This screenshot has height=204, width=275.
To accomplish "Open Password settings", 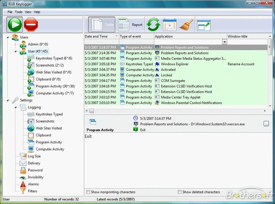I will click(x=35, y=170).
